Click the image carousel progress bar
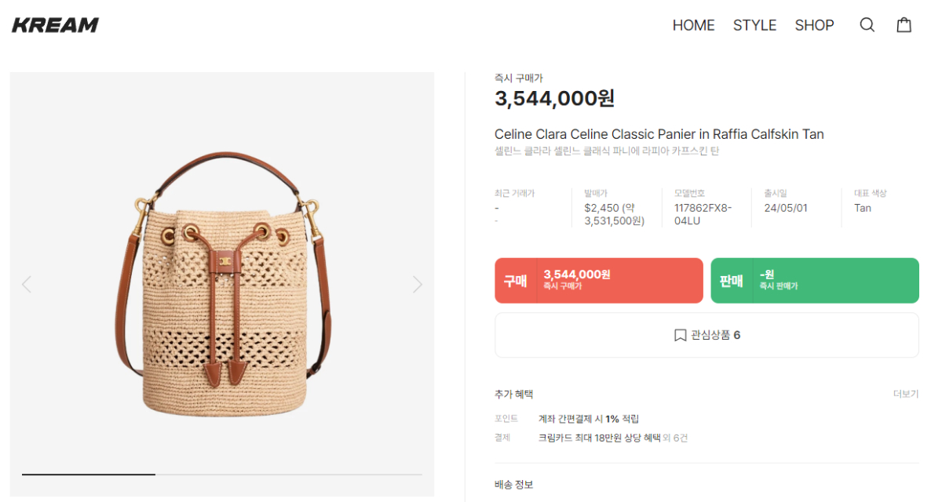Screen dimensions: 942x502 (x=221, y=475)
